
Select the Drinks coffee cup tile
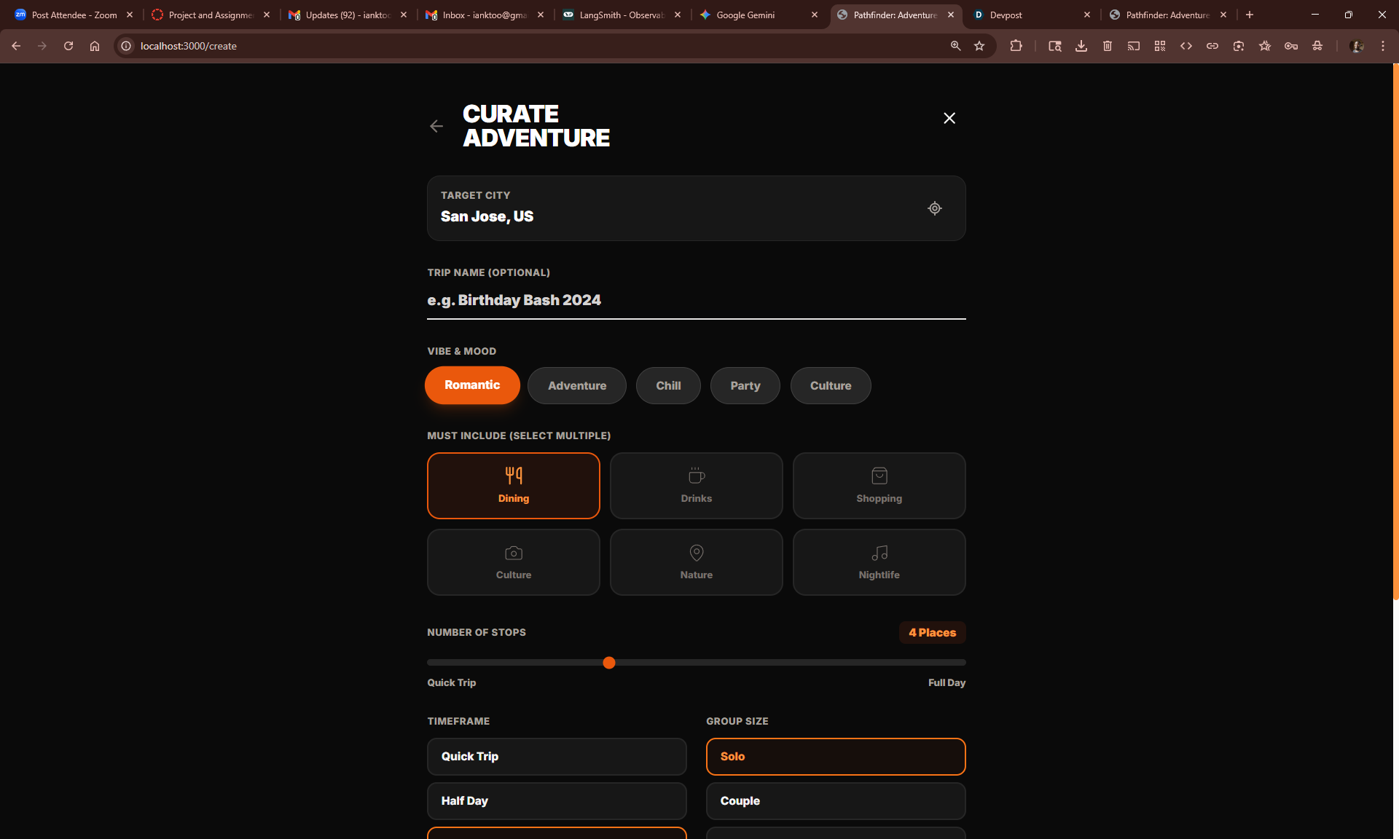click(696, 486)
